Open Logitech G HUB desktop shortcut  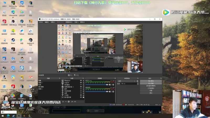pyautogui.click(x=30, y=42)
